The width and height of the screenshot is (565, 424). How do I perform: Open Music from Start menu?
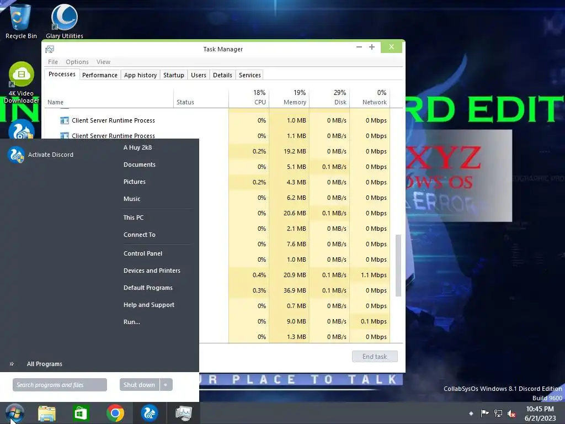click(x=132, y=199)
